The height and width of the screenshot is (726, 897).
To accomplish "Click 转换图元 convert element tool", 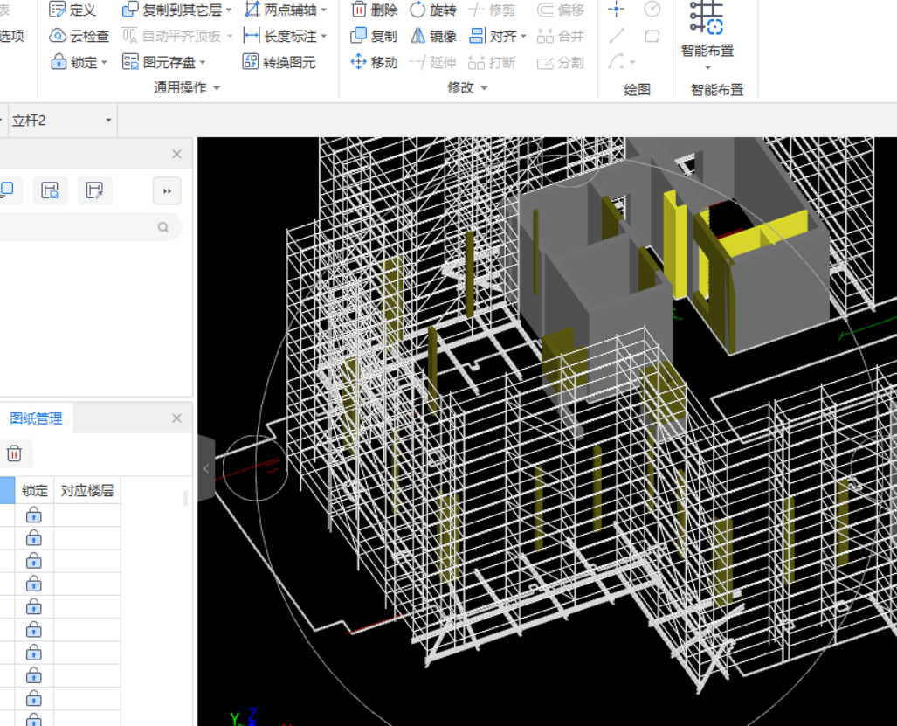I will click(x=279, y=62).
